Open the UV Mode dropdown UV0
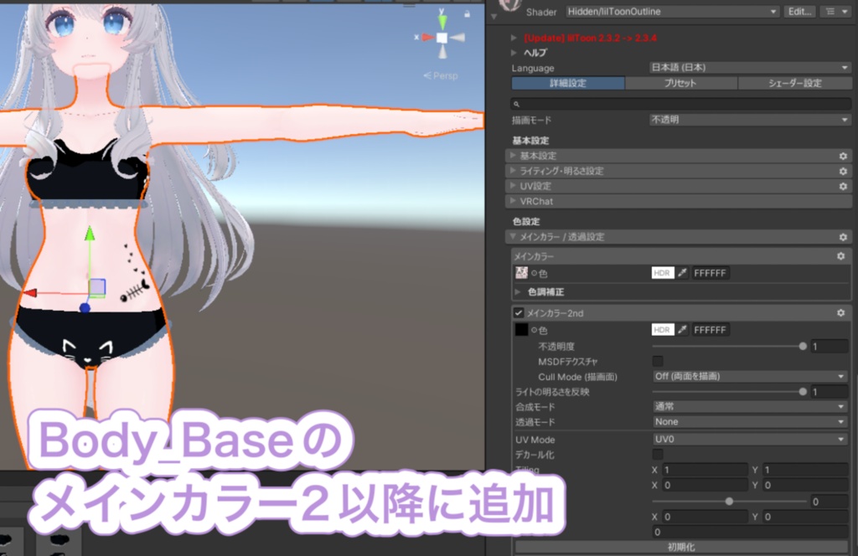 tap(750, 439)
